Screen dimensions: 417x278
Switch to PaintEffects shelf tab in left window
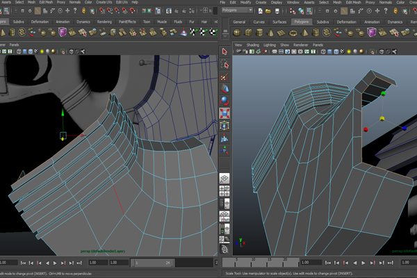coord(127,22)
